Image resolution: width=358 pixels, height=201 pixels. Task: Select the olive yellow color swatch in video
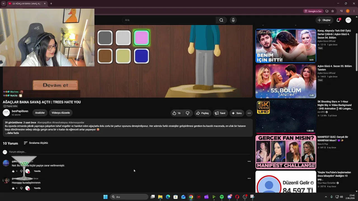(123, 56)
